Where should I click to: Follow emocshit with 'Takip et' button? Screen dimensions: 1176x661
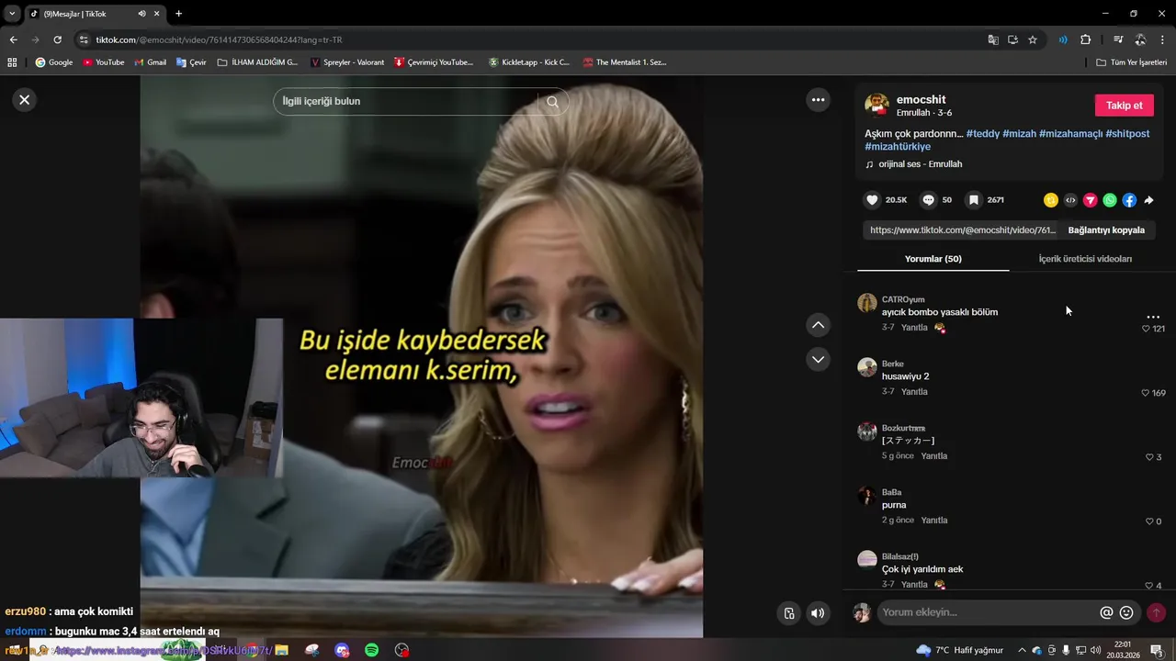pyautogui.click(x=1124, y=106)
